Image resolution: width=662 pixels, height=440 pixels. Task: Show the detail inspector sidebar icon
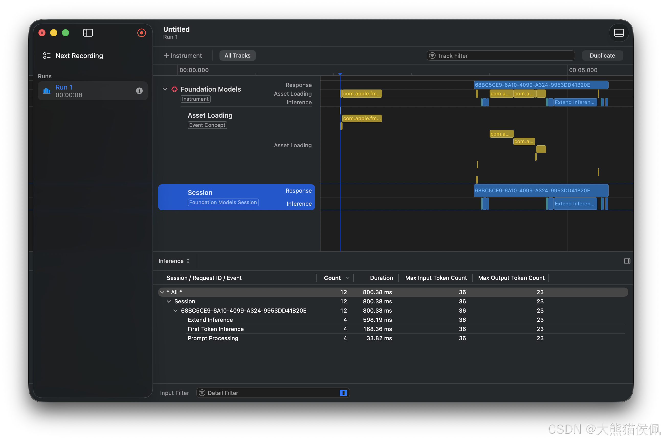tap(627, 261)
